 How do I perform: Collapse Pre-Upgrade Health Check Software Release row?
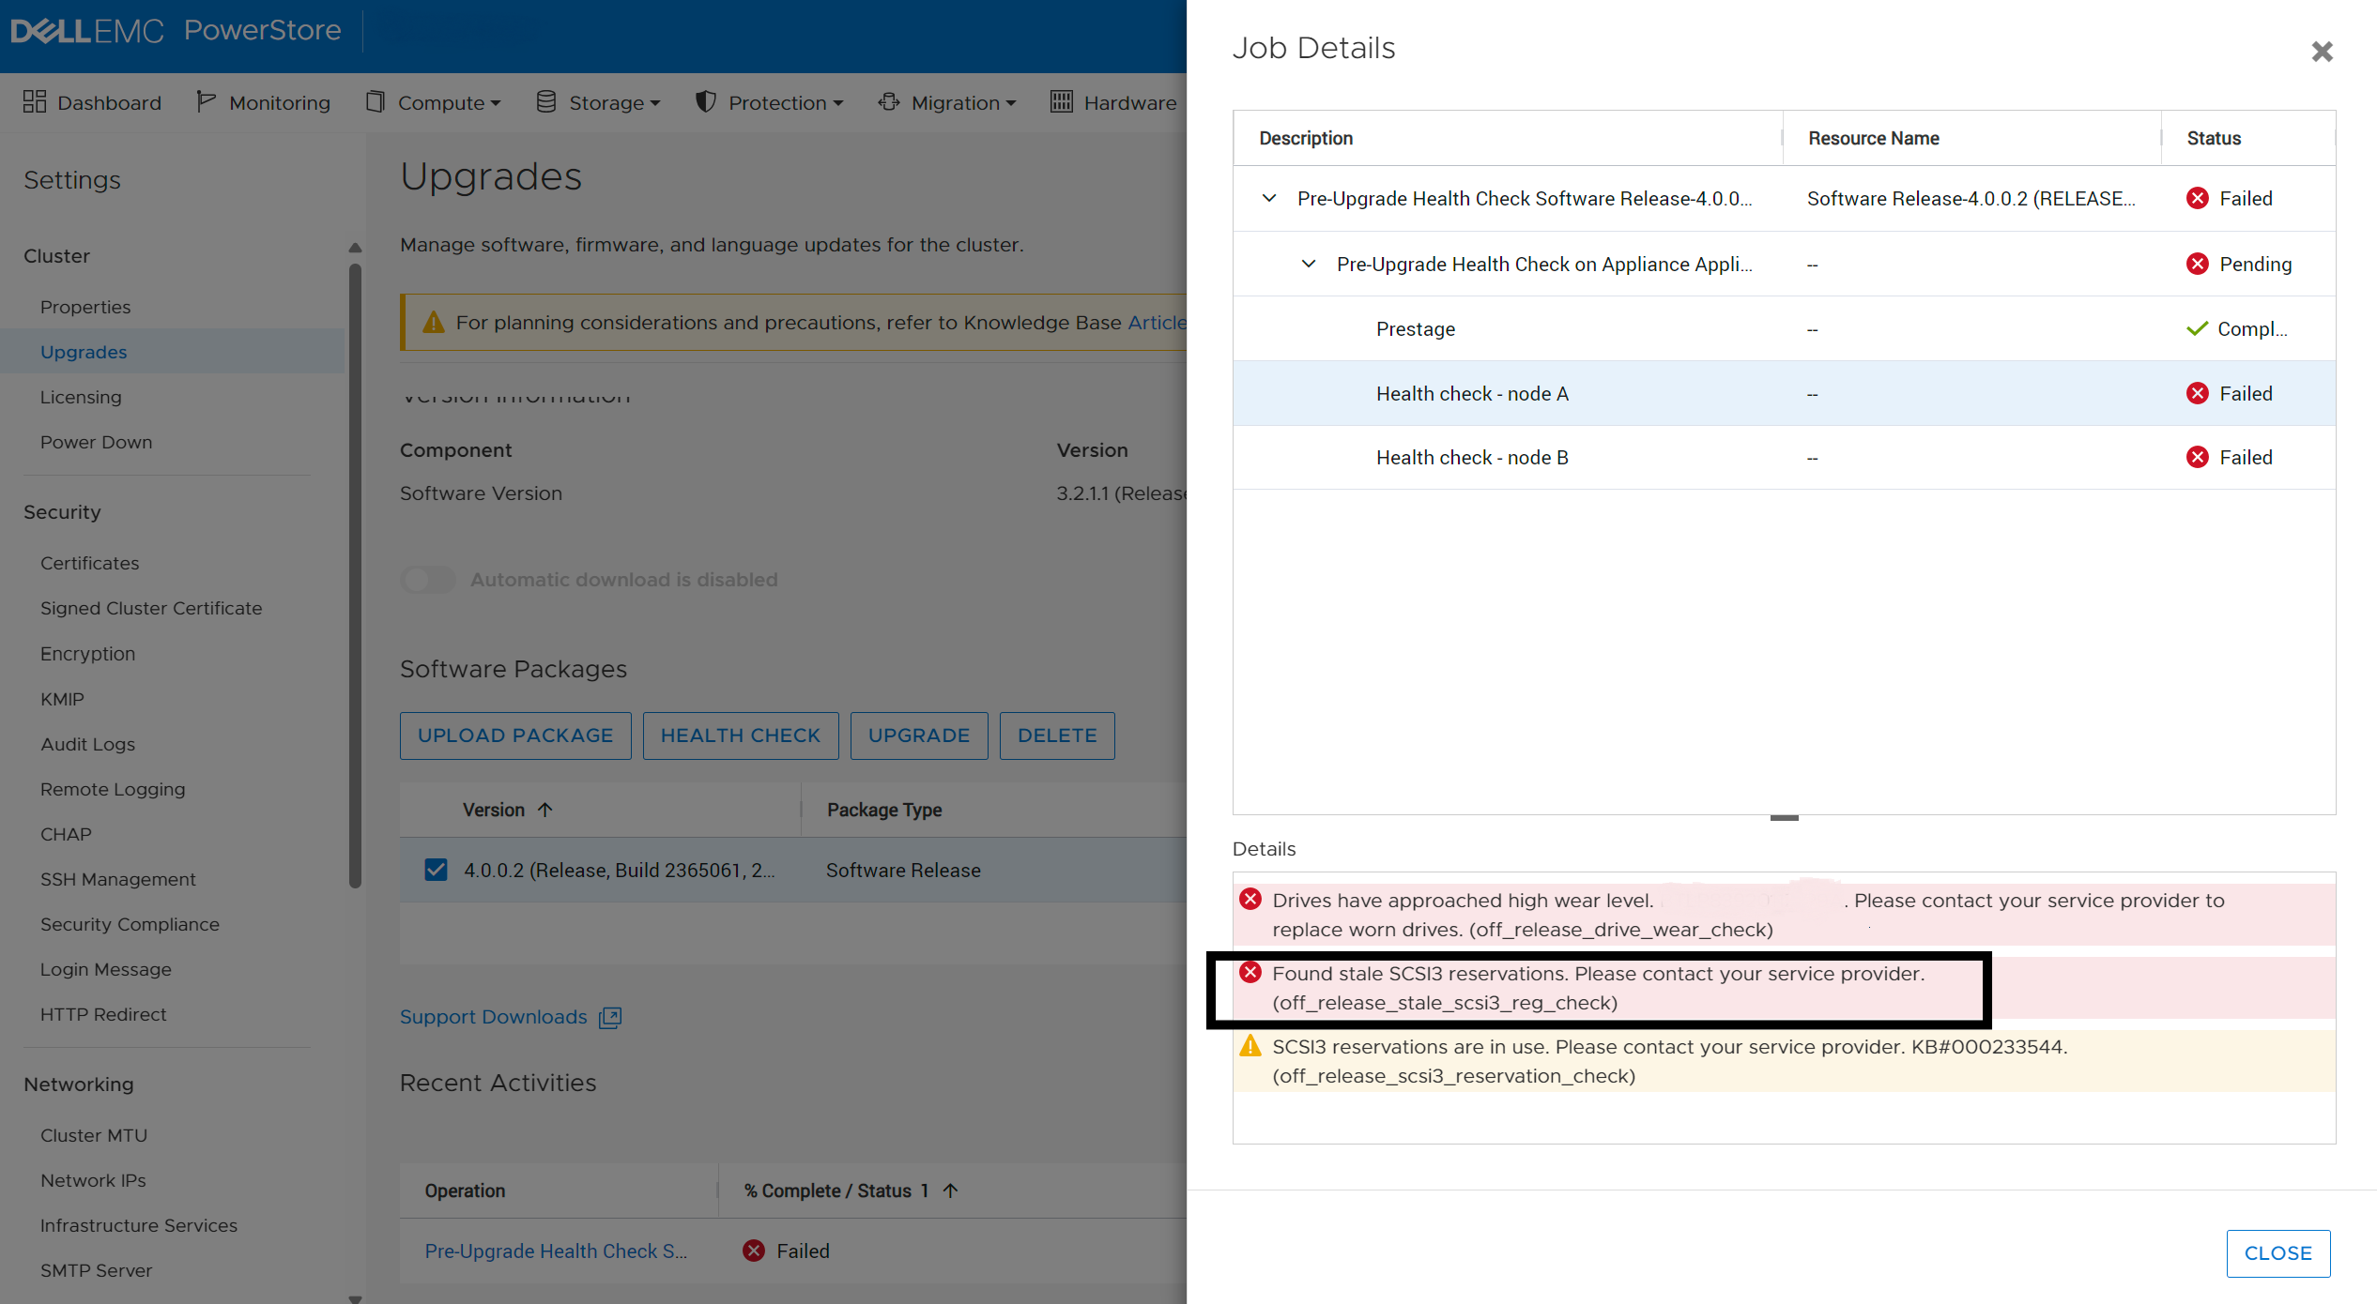[x=1269, y=199]
